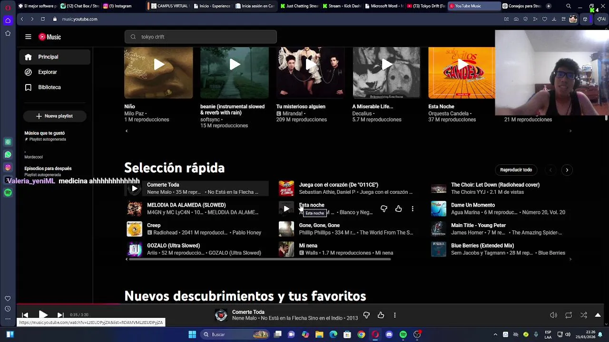The height and width of the screenshot is (342, 609).
Task: Open the Opera extensions cube icon
Action: (x=585, y=19)
